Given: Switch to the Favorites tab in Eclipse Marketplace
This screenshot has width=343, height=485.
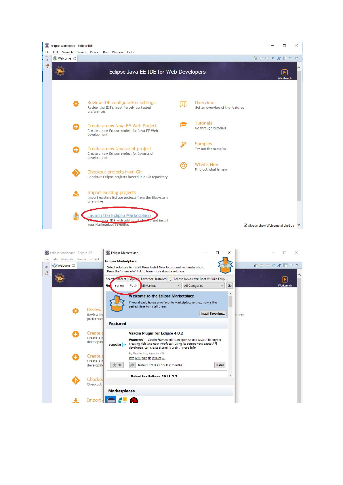Looking at the screenshot, I should pos(147,279).
